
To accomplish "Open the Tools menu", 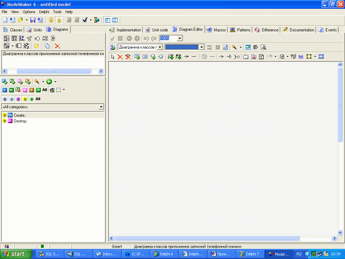I will (57, 12).
